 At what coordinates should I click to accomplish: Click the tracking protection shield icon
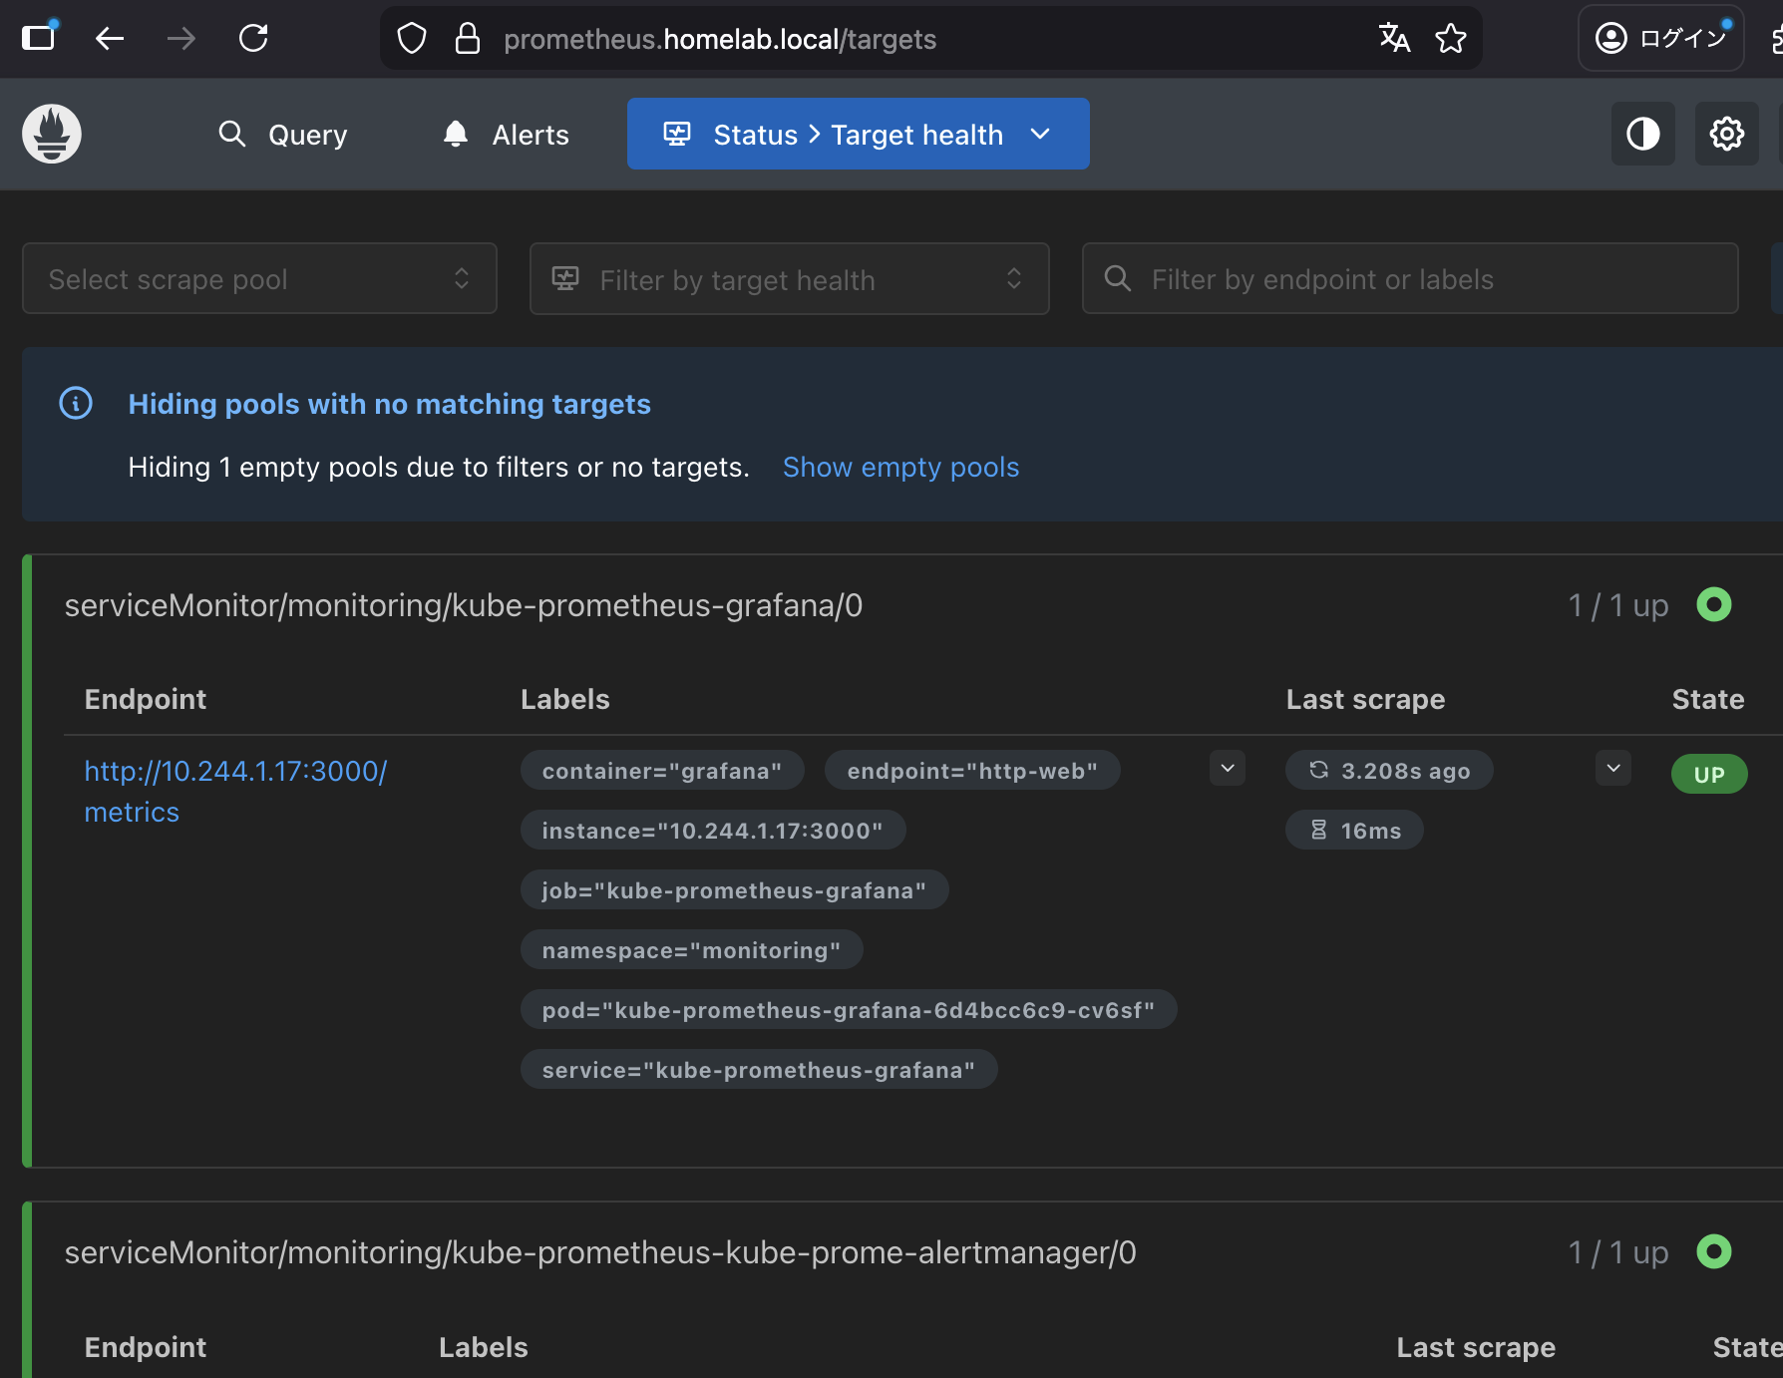coord(412,39)
